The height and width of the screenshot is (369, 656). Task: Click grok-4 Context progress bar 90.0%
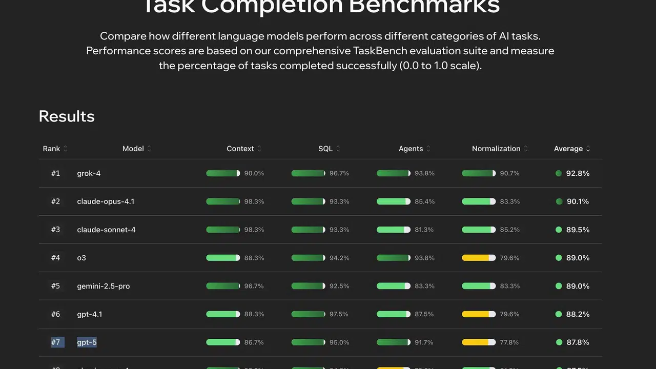[x=223, y=173]
